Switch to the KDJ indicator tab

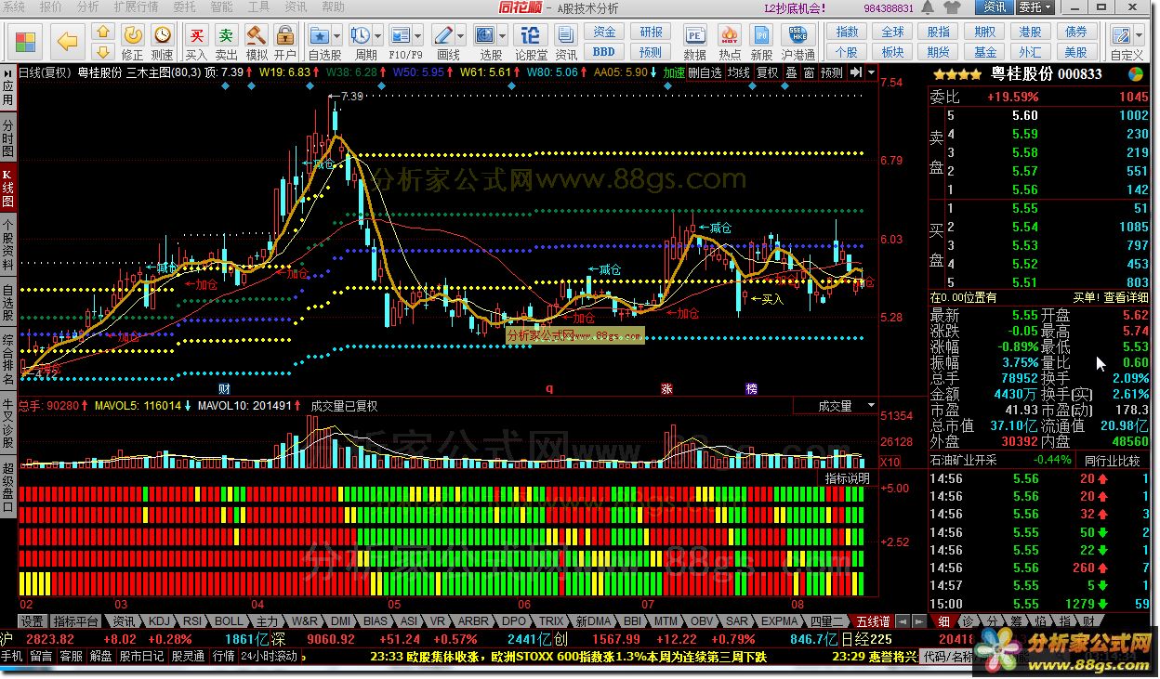[x=160, y=621]
